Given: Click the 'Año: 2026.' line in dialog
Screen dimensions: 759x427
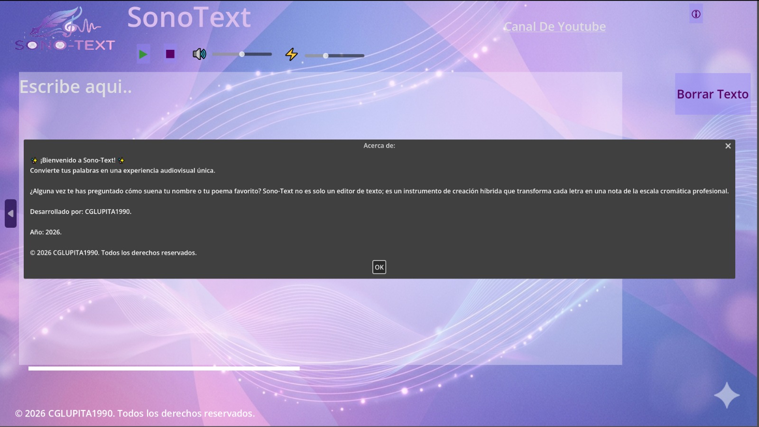Looking at the screenshot, I should point(46,232).
